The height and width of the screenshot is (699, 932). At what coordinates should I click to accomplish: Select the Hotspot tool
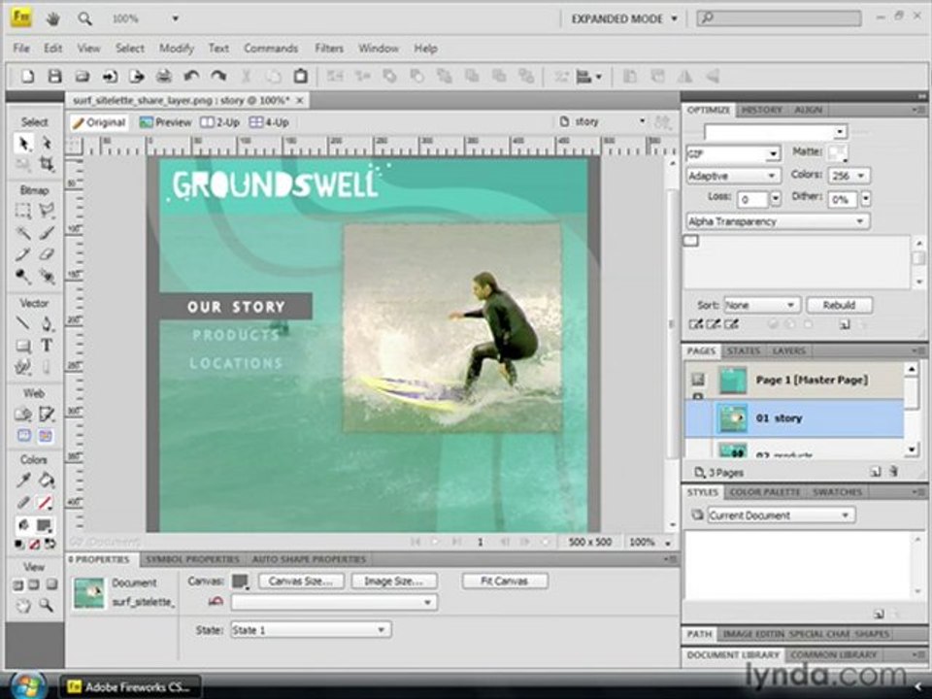(23, 414)
